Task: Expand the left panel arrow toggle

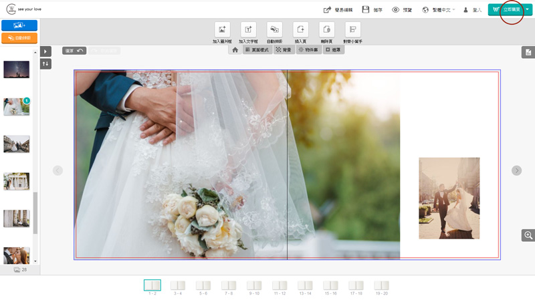Action: [45, 51]
